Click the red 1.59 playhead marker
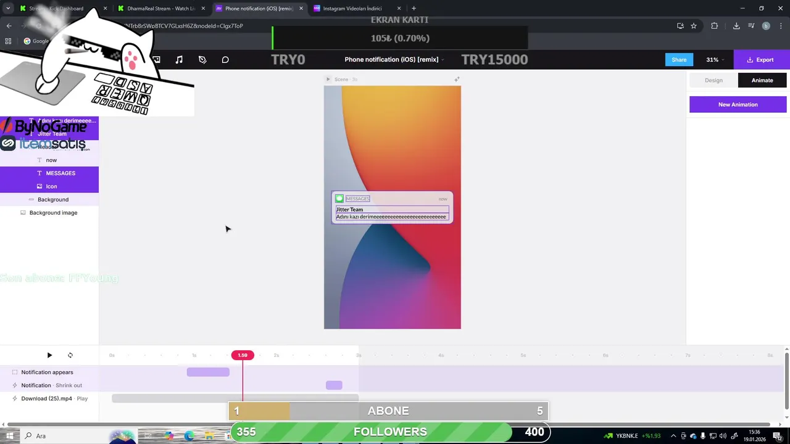 coord(243,355)
